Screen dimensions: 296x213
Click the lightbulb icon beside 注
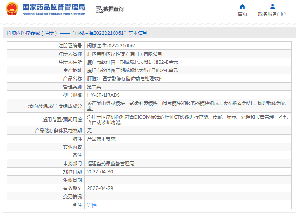pyautogui.click(x=75, y=205)
